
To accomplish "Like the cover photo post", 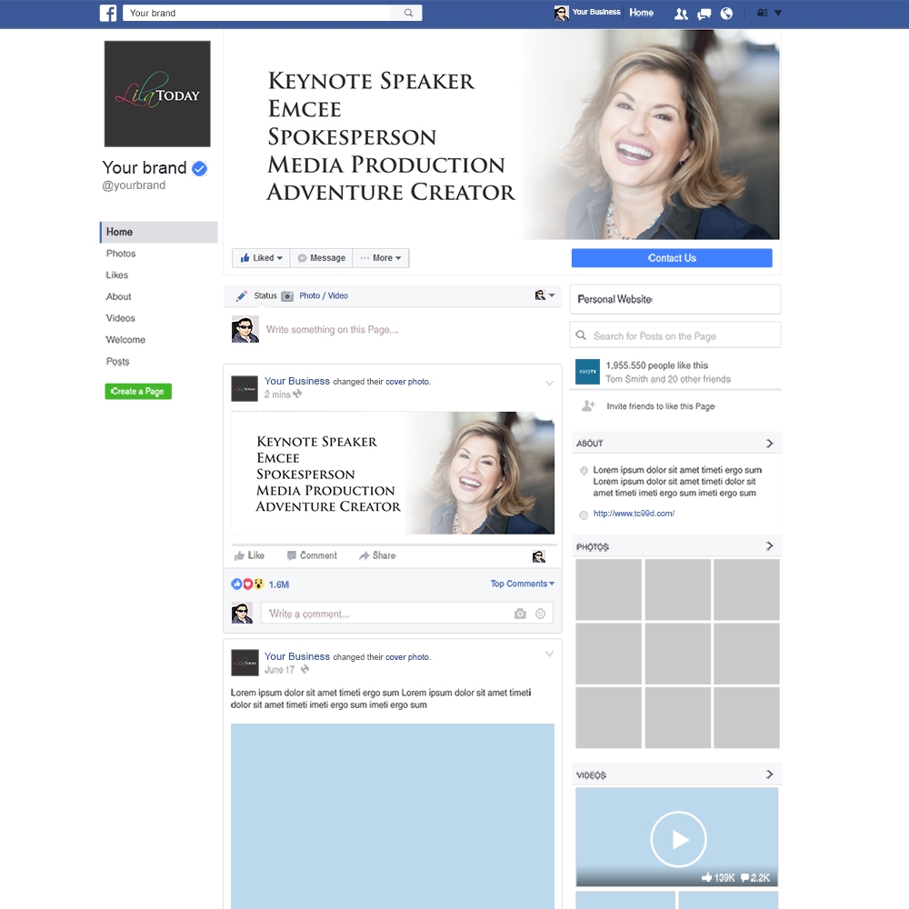I will click(249, 555).
